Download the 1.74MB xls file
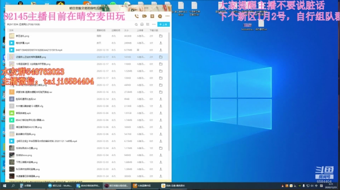Screen dimensions: 340x190 pyautogui.click(x=161, y=120)
